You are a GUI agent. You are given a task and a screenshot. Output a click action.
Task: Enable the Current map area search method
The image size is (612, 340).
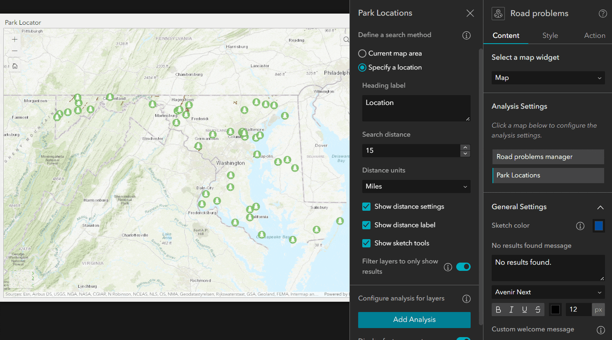[x=362, y=53]
